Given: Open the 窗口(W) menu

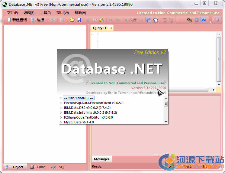Looking at the screenshot, I should [63, 13].
